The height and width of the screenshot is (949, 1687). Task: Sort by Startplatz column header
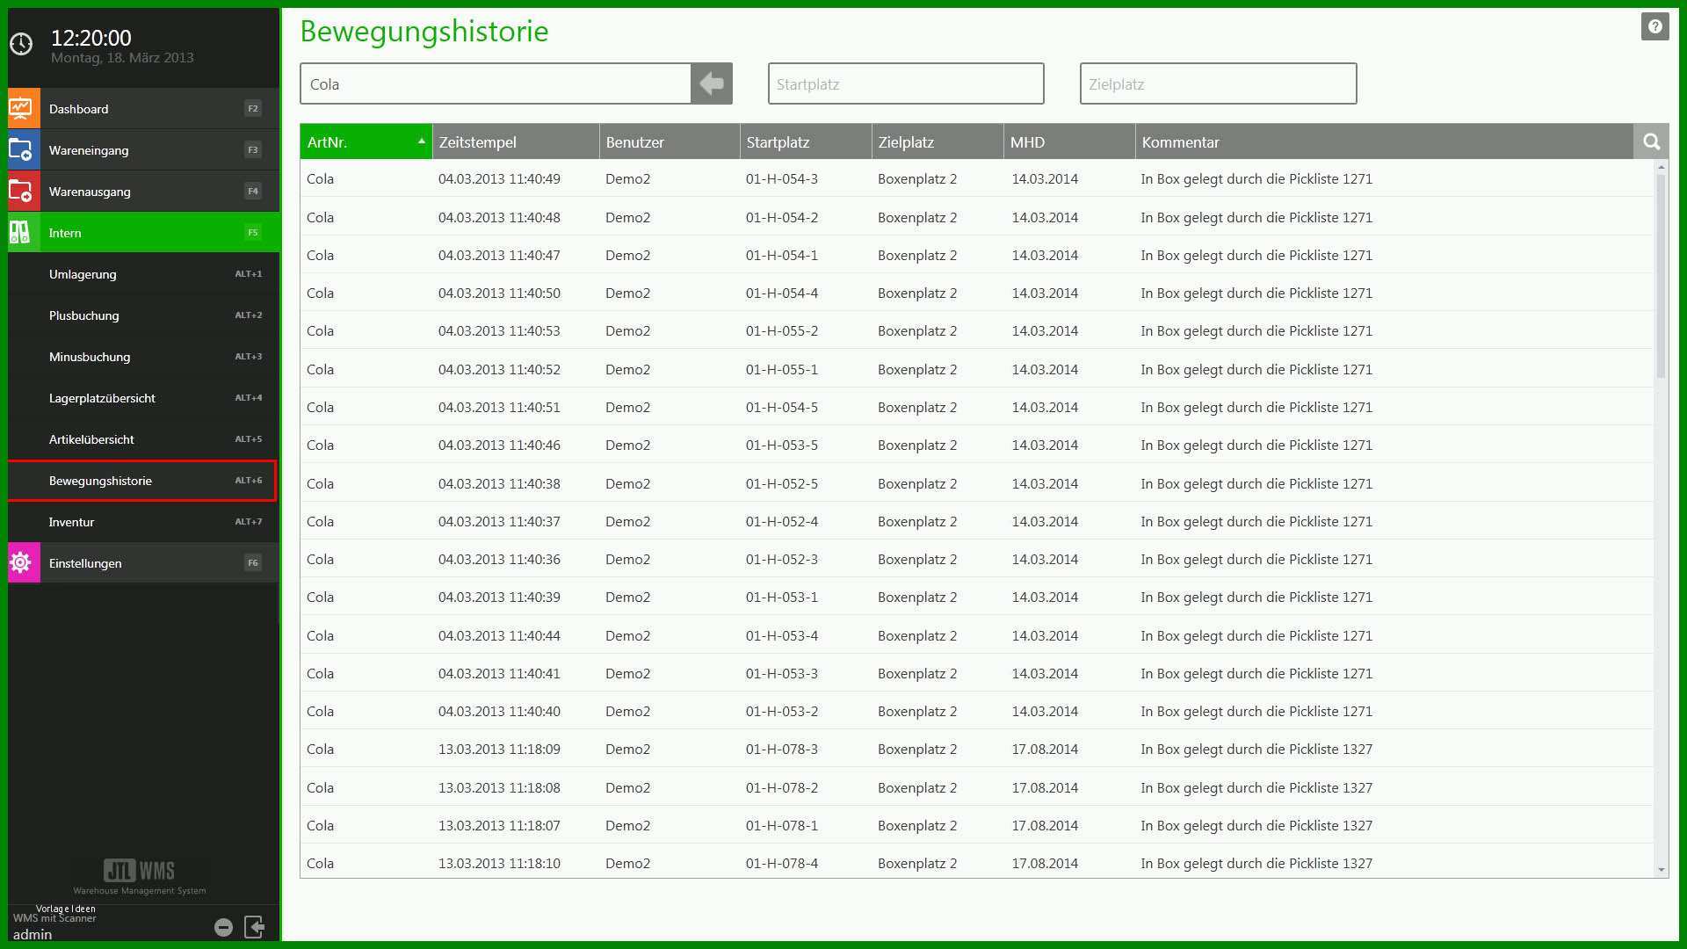click(x=806, y=141)
